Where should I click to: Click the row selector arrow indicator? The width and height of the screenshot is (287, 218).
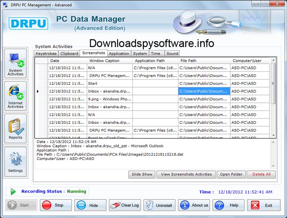(38, 91)
